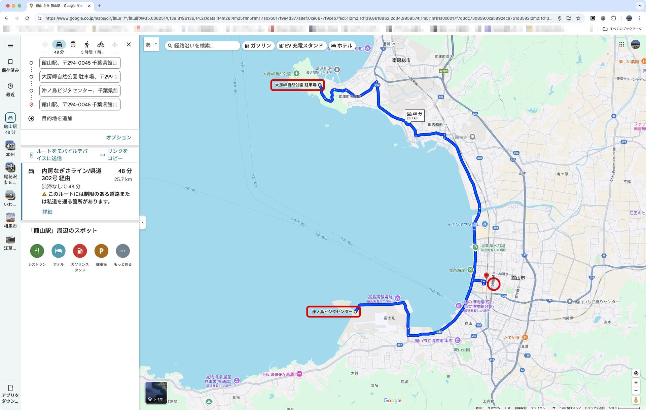Toggle the EV 充電スタンド filter chip
646x410 pixels.
click(301, 46)
